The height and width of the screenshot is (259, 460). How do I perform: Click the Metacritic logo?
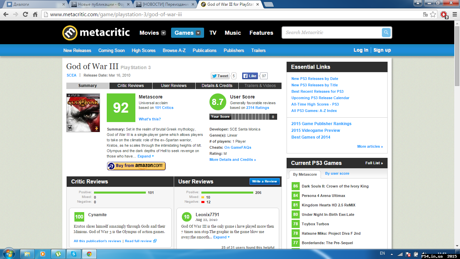96,33
